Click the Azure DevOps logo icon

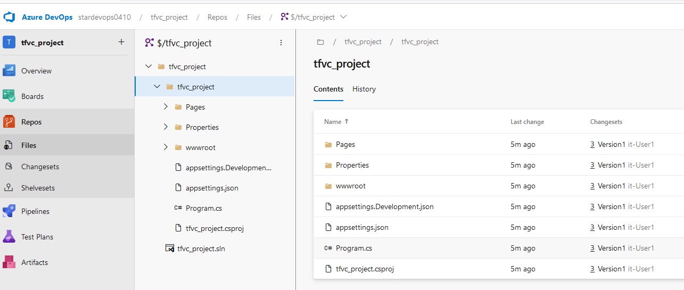10,17
